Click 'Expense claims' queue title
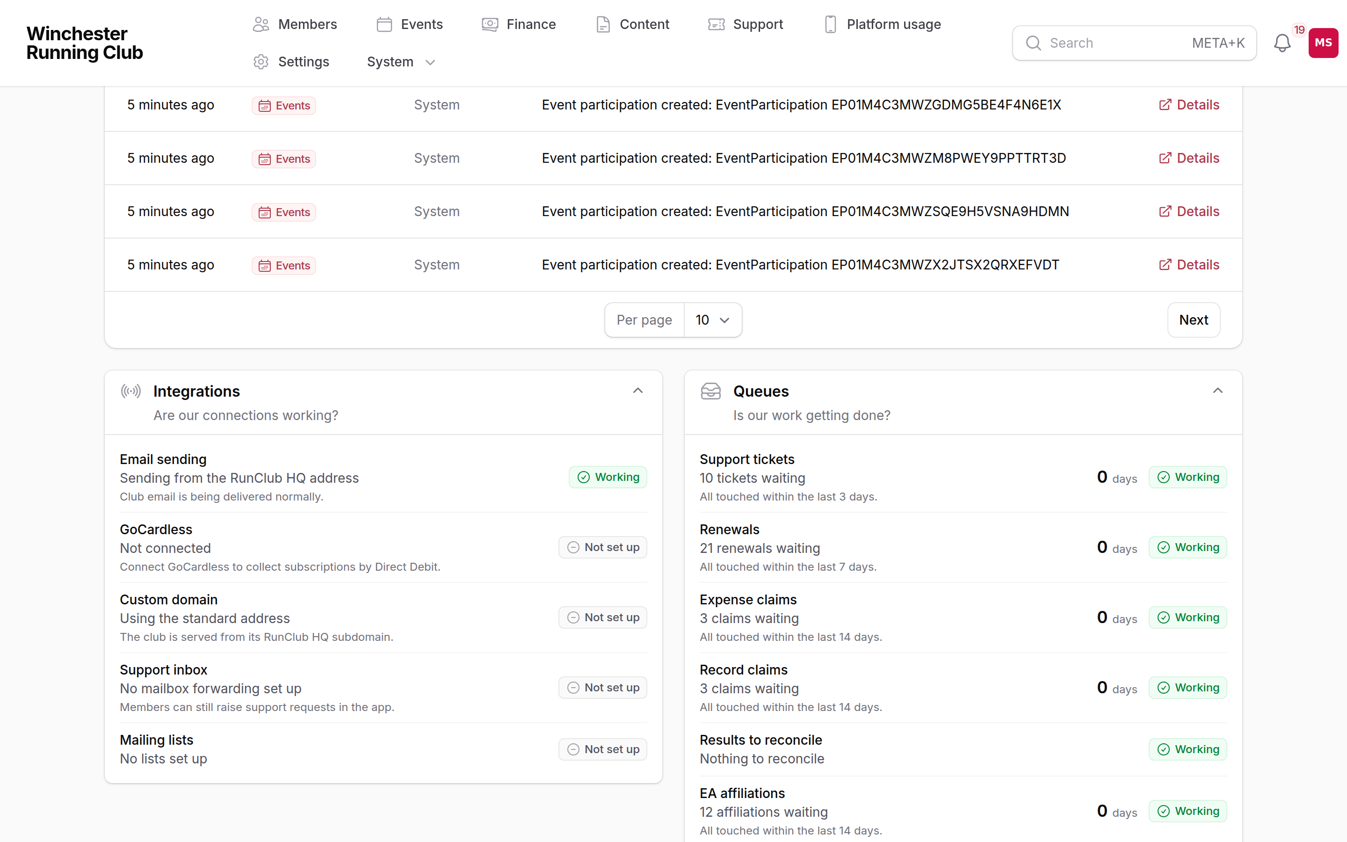Screen dimensions: 1347x842 748,600
